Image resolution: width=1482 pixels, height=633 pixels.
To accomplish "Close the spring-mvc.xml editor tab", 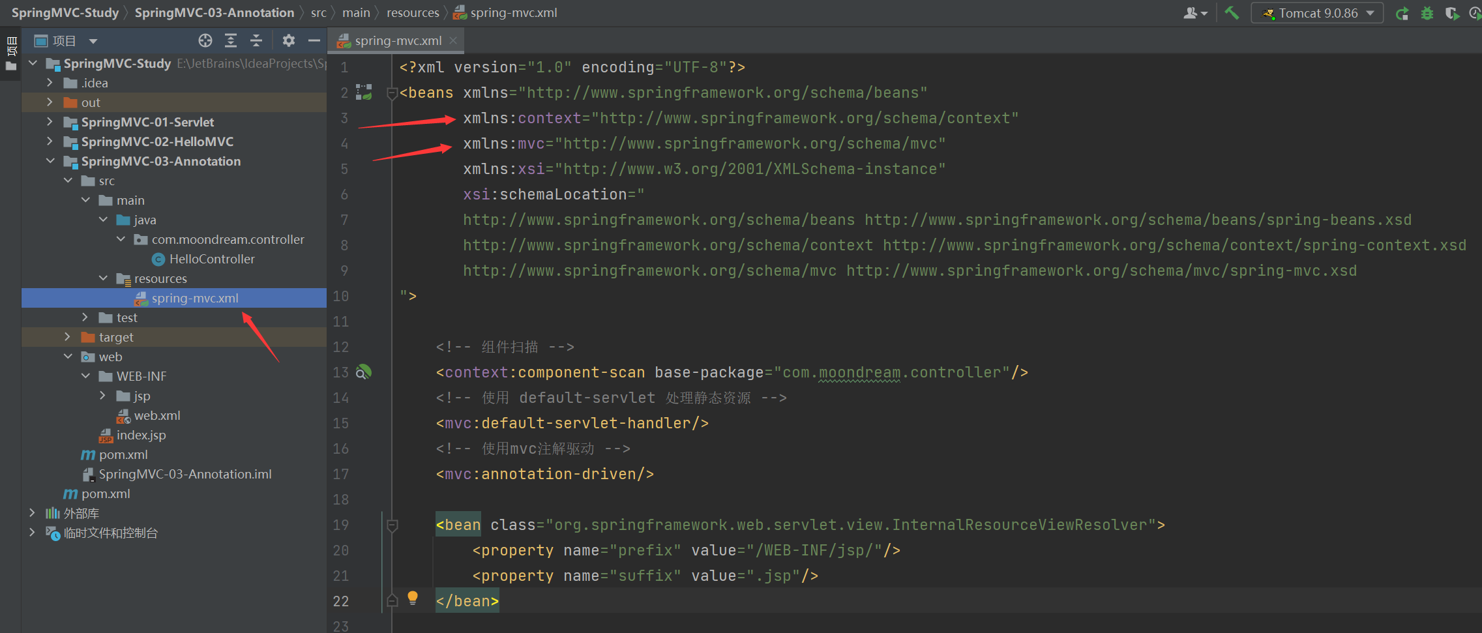I will coord(453,40).
